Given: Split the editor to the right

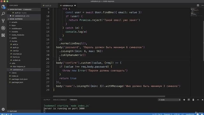Looking at the screenshot, I should click(x=198, y=5).
